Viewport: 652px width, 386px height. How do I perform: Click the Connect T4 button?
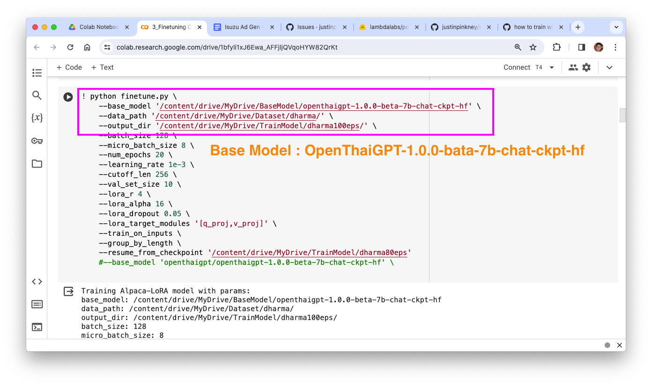click(523, 67)
